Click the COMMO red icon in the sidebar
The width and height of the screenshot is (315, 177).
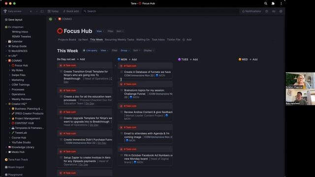pos(9,60)
